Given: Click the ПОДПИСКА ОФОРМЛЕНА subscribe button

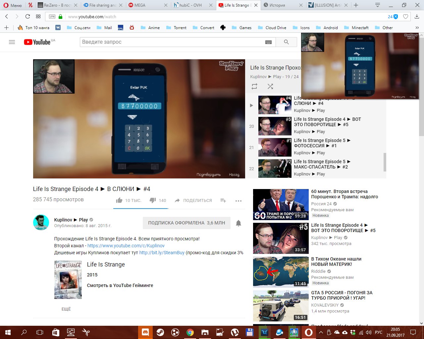Looking at the screenshot, I should 186,223.
